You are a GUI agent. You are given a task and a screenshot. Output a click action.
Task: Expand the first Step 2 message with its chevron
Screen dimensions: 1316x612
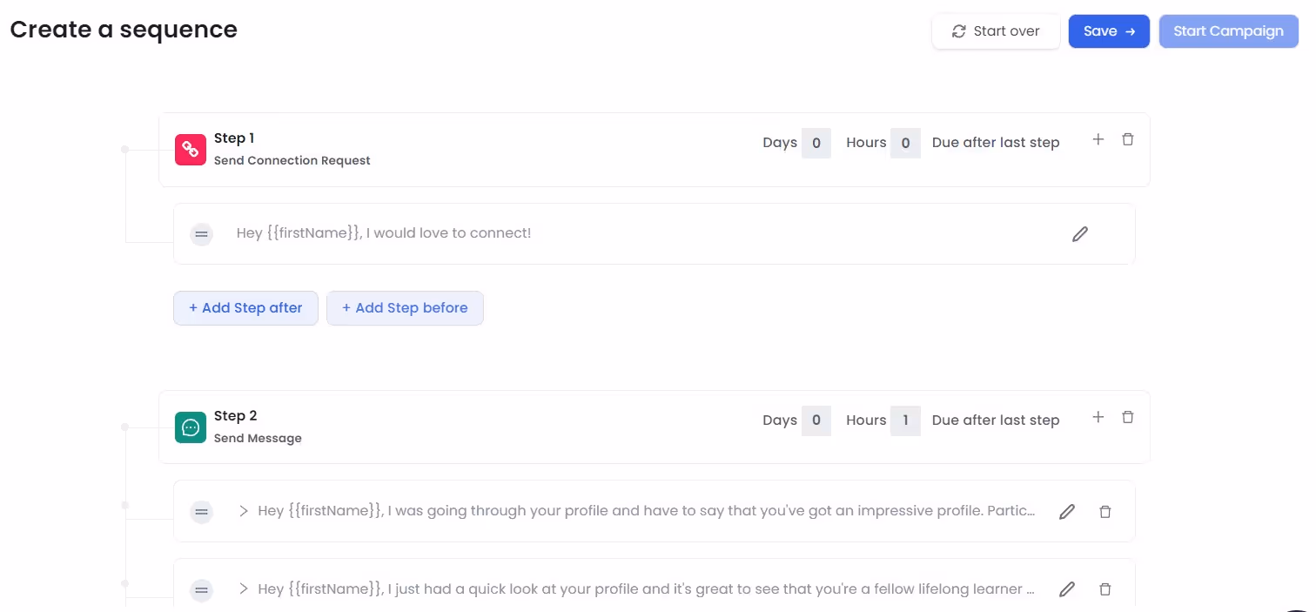pos(243,511)
